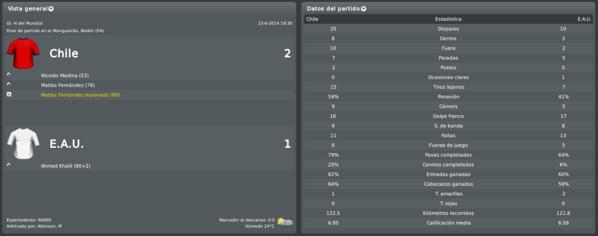Click the Matías Fernández lesionado event

pyautogui.click(x=81, y=95)
